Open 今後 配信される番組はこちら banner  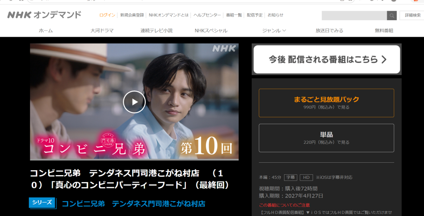(x=327, y=59)
